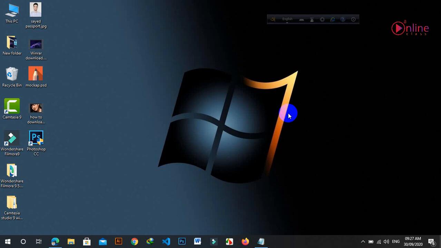Open the Wi-Fi network flyout

(379, 241)
